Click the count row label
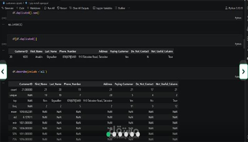 click(x=14, y=90)
